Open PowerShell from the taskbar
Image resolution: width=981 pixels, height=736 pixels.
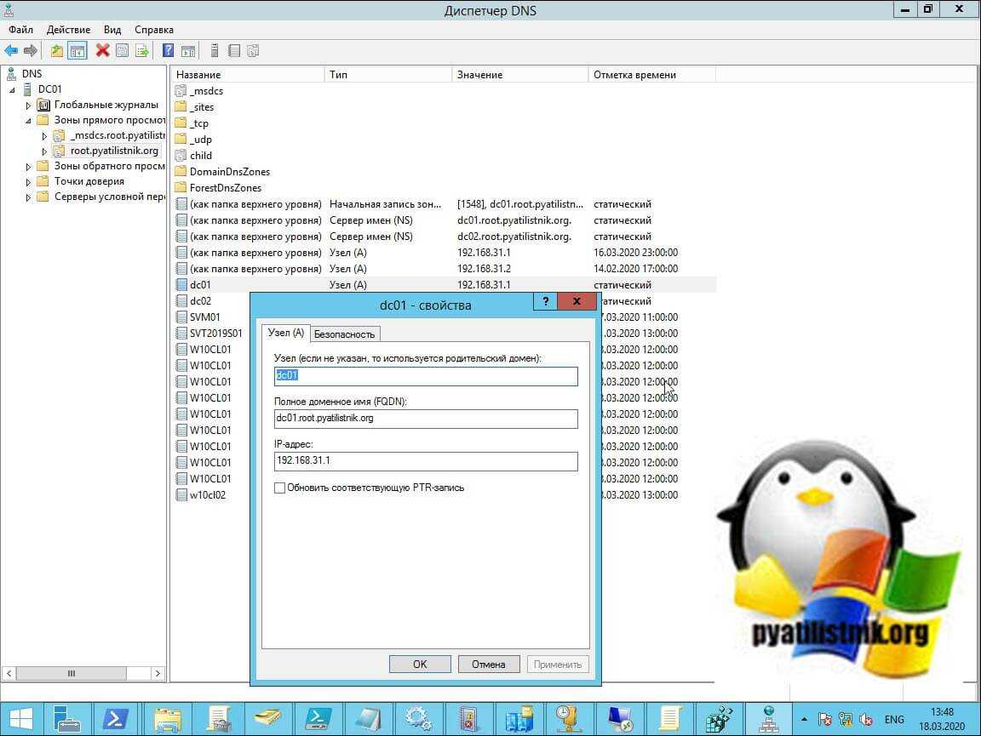point(115,719)
